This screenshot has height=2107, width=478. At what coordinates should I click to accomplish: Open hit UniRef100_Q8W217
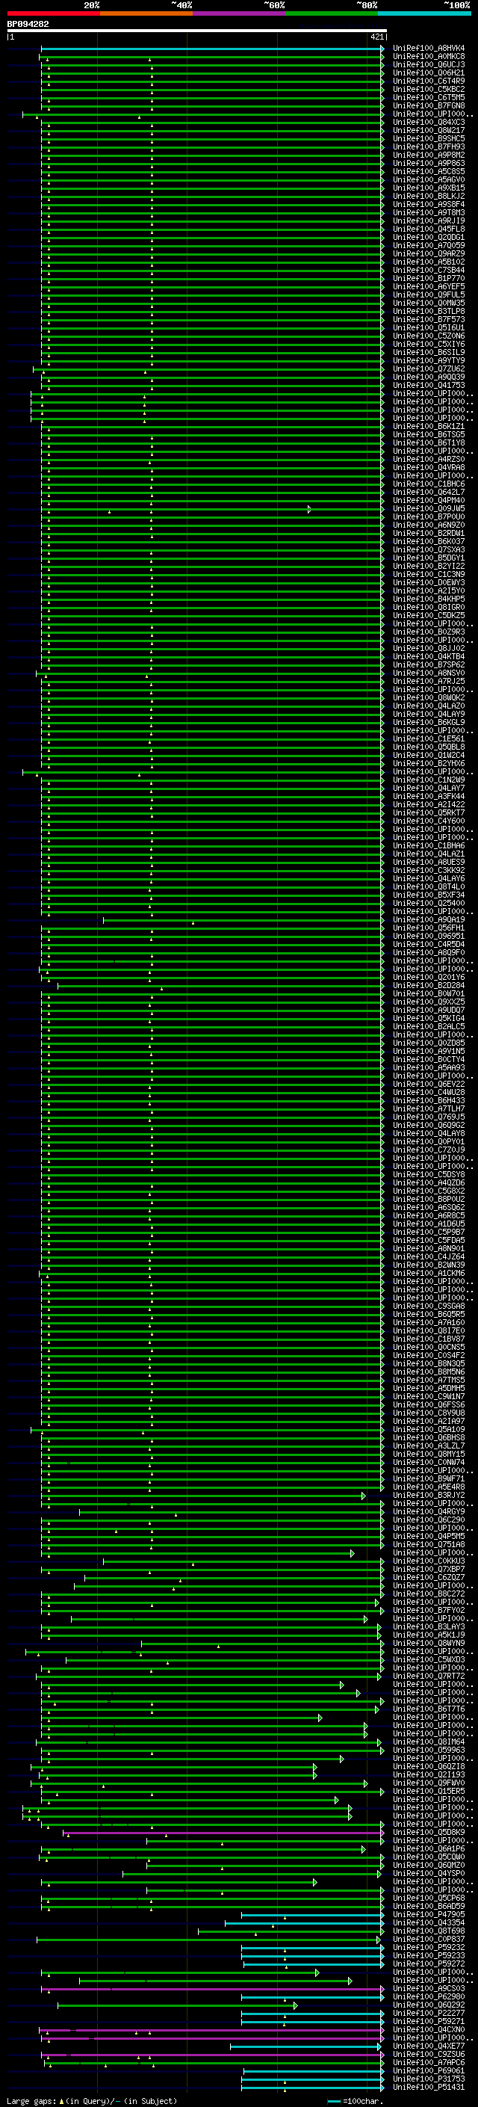pyautogui.click(x=429, y=130)
